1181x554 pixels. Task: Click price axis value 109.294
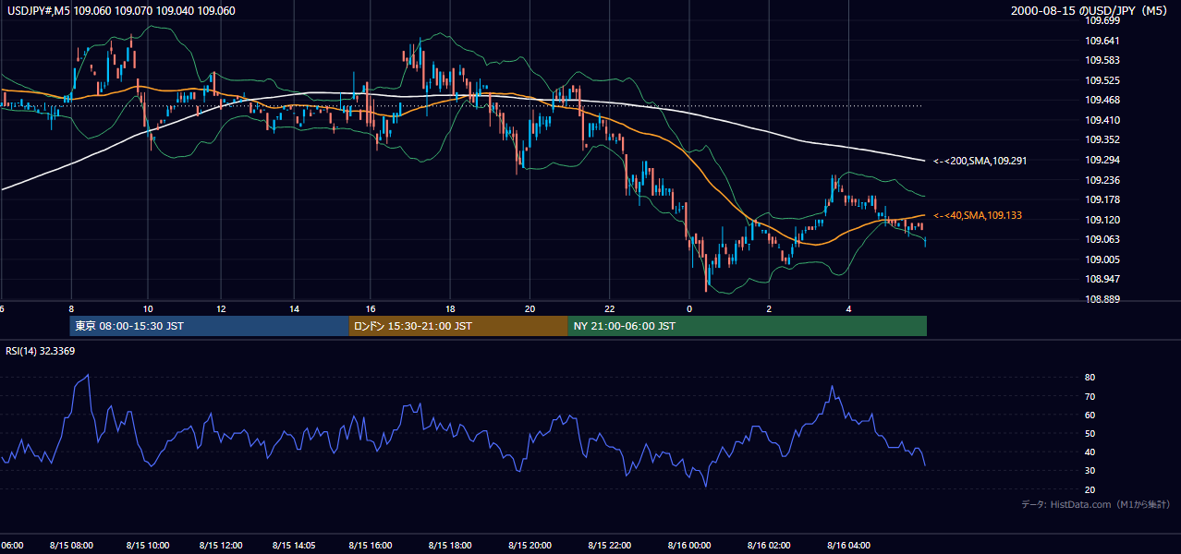1102,160
